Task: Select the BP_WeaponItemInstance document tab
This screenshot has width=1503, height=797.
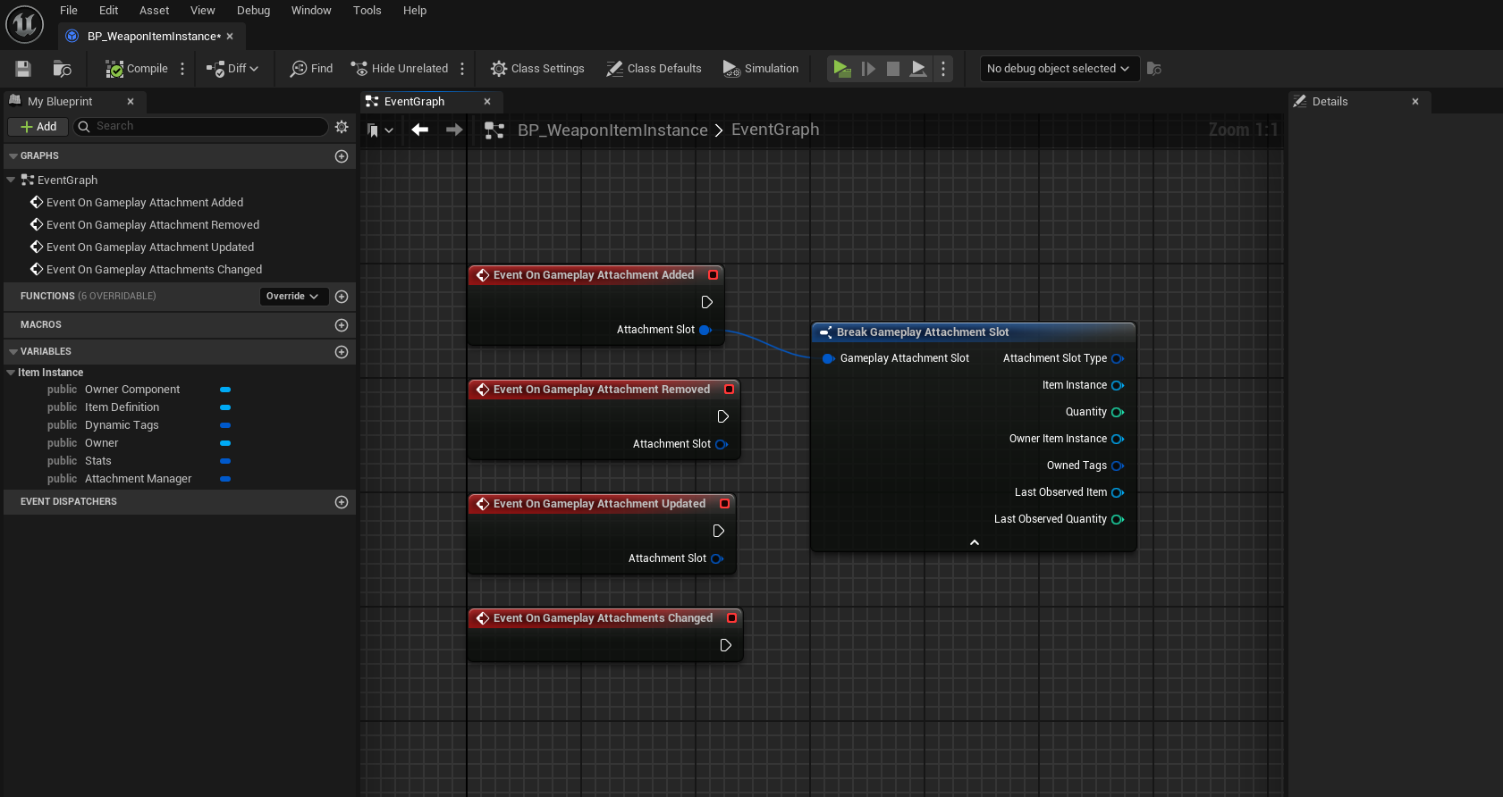Action: [x=152, y=37]
